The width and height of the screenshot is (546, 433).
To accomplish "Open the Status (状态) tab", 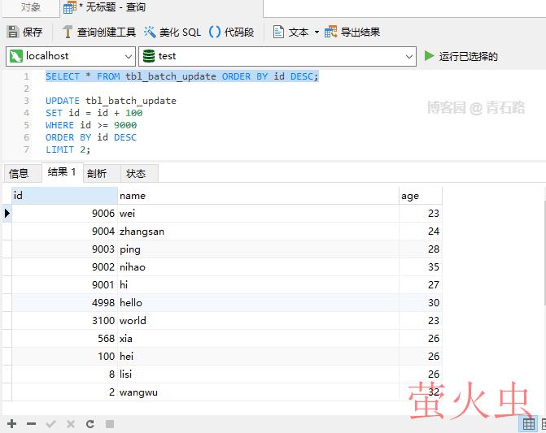I will pos(136,173).
